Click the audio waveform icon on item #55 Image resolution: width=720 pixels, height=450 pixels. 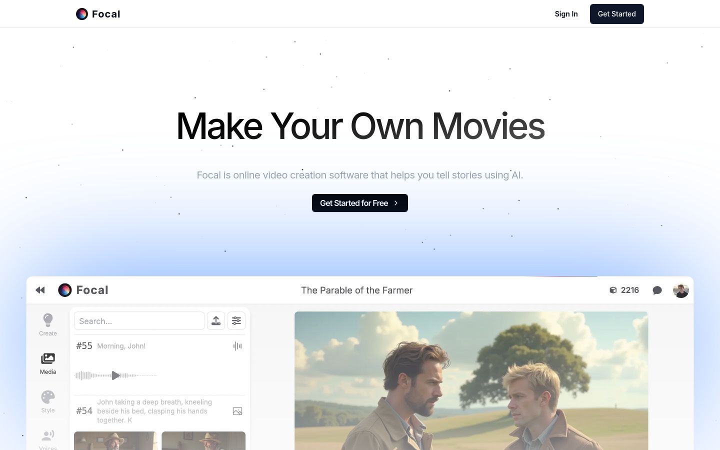[x=237, y=346]
